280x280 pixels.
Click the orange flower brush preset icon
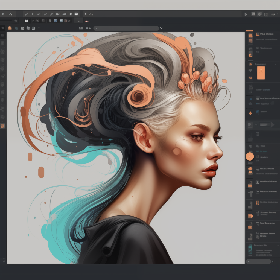(10, 28)
